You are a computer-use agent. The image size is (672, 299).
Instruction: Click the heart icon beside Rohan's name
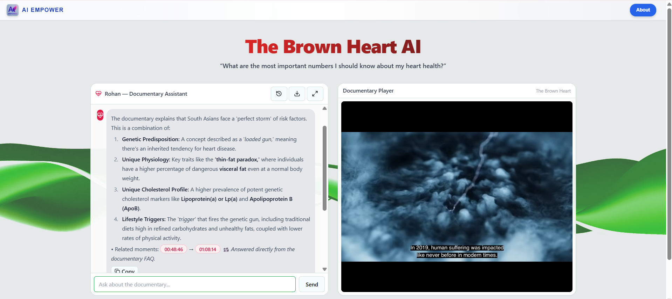[x=98, y=94]
